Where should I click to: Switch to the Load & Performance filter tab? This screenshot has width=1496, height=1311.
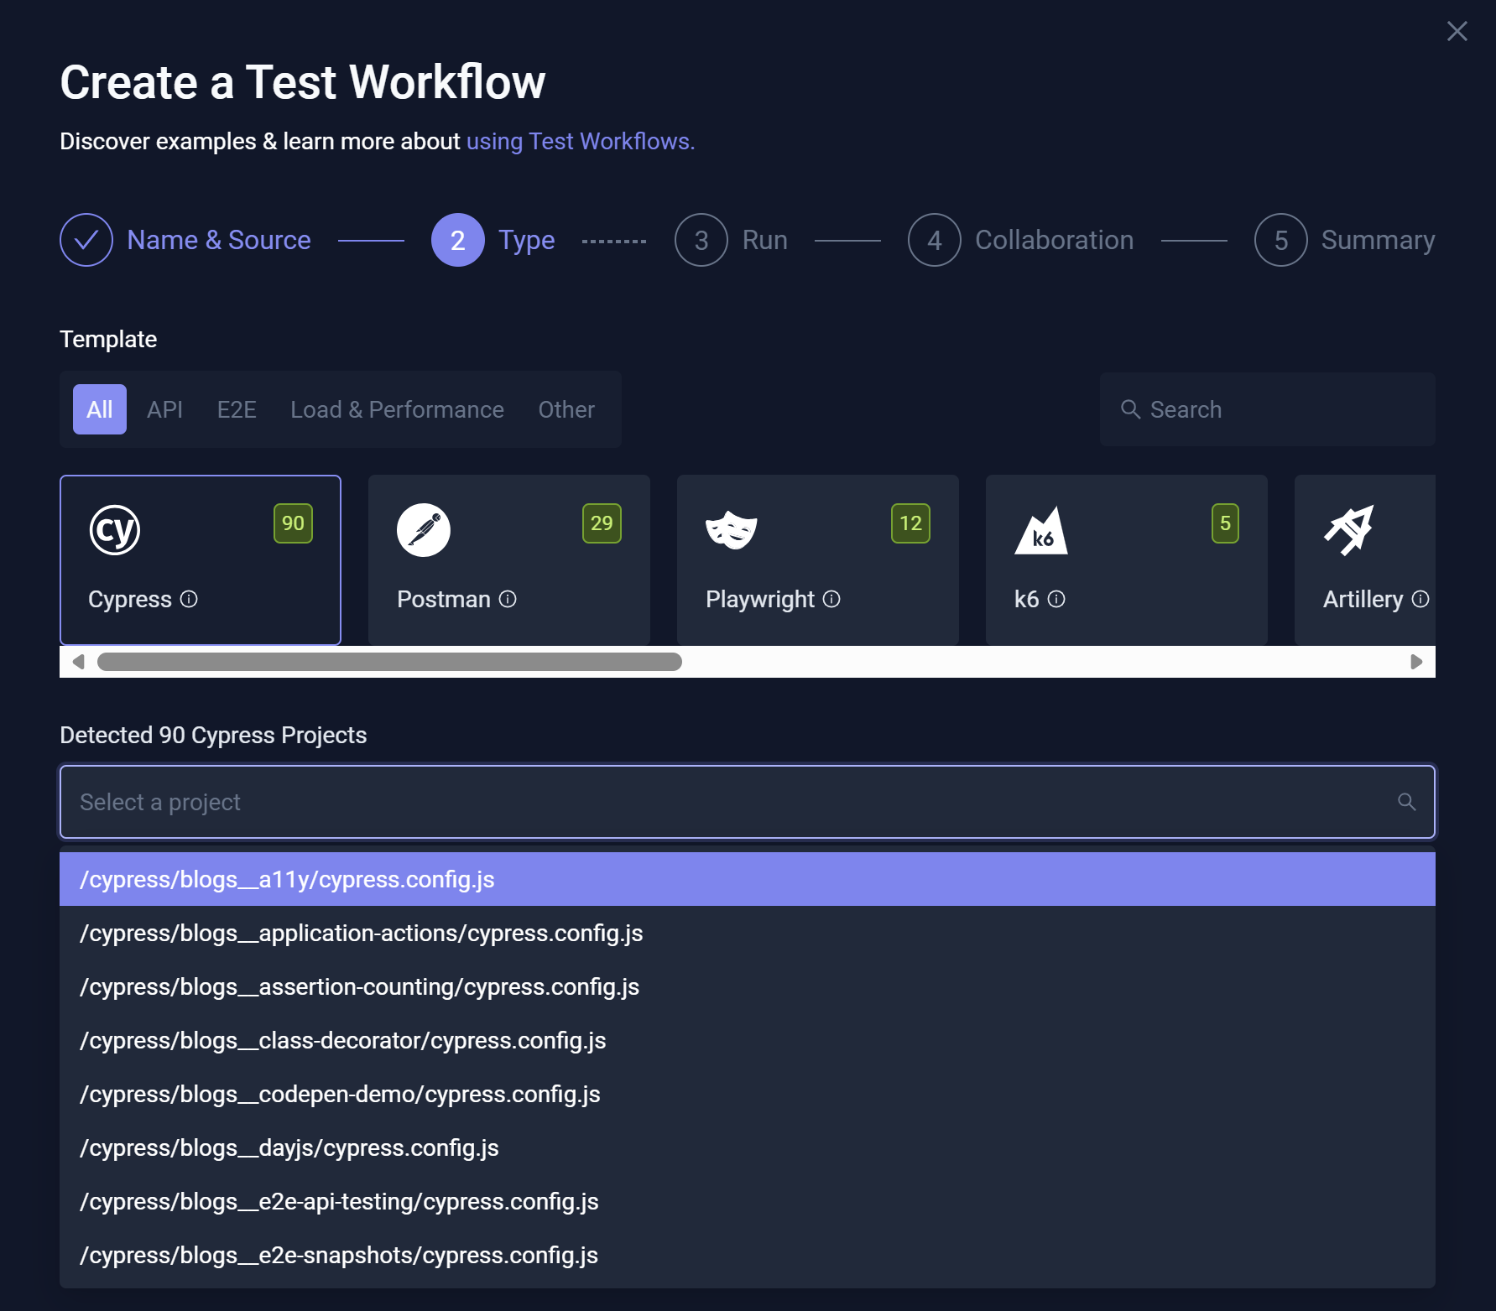coord(396,409)
